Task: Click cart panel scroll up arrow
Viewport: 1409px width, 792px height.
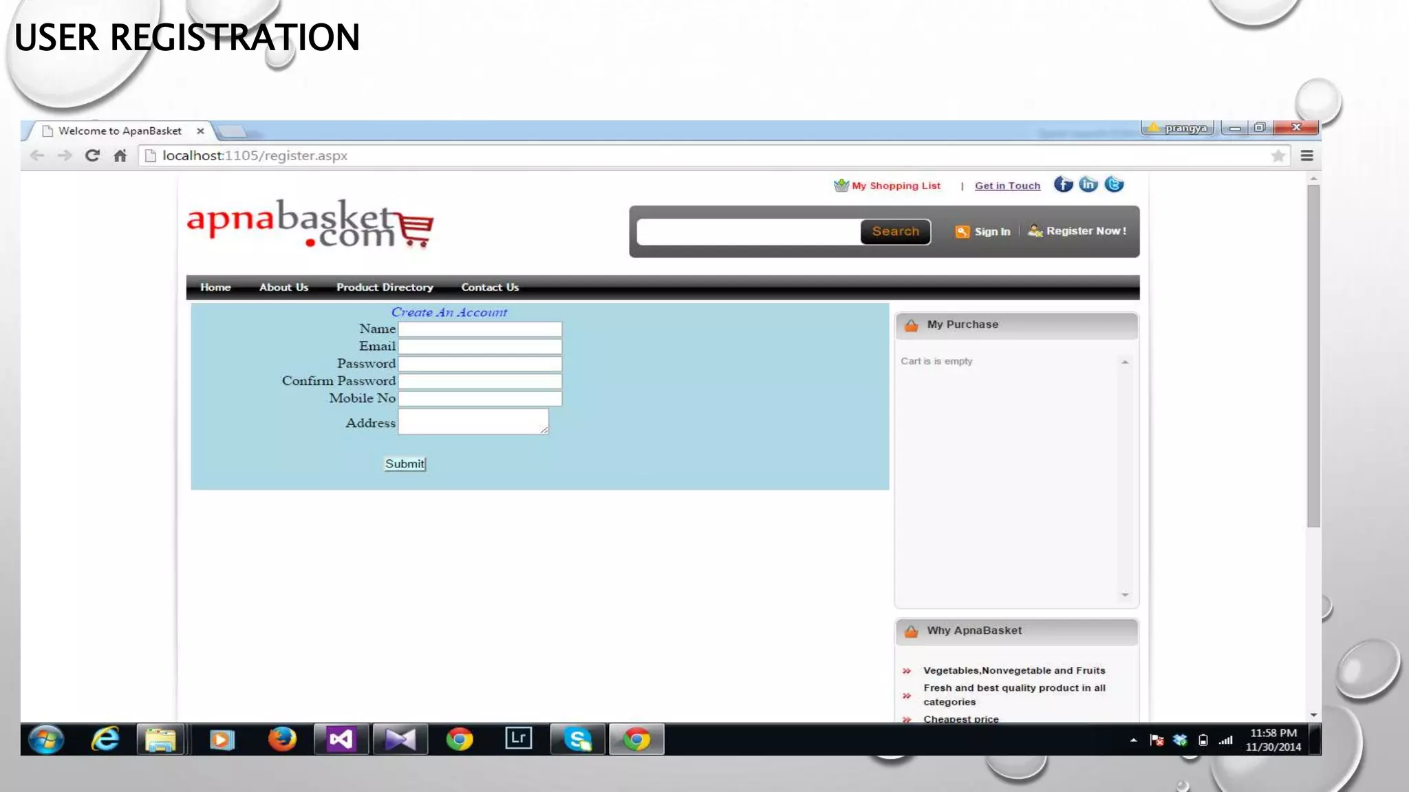Action: (1125, 362)
